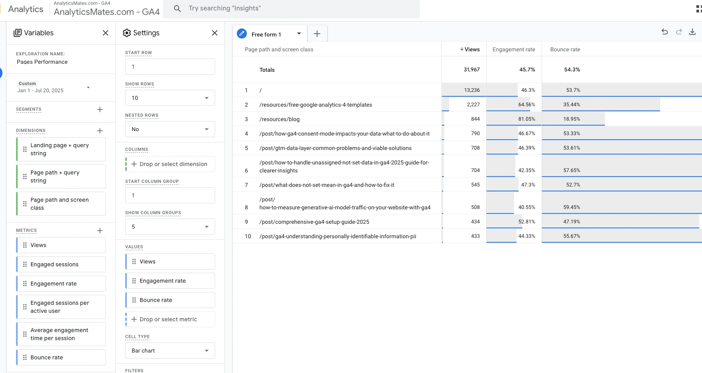The width and height of the screenshot is (702, 373).
Task: Click the /resources/blog row
Action: click(279, 119)
